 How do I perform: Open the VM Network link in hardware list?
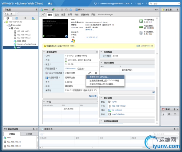[71, 69]
